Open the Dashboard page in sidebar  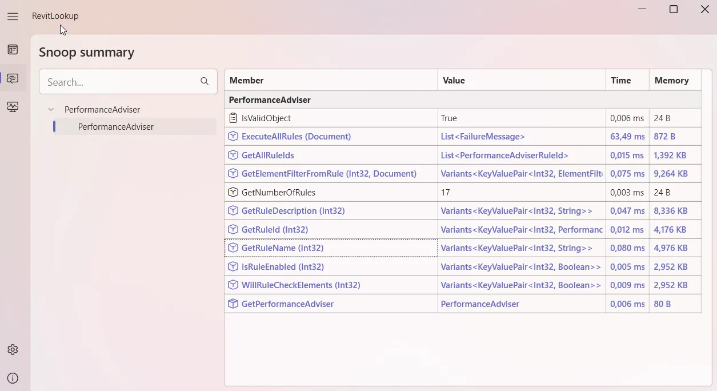(13, 50)
